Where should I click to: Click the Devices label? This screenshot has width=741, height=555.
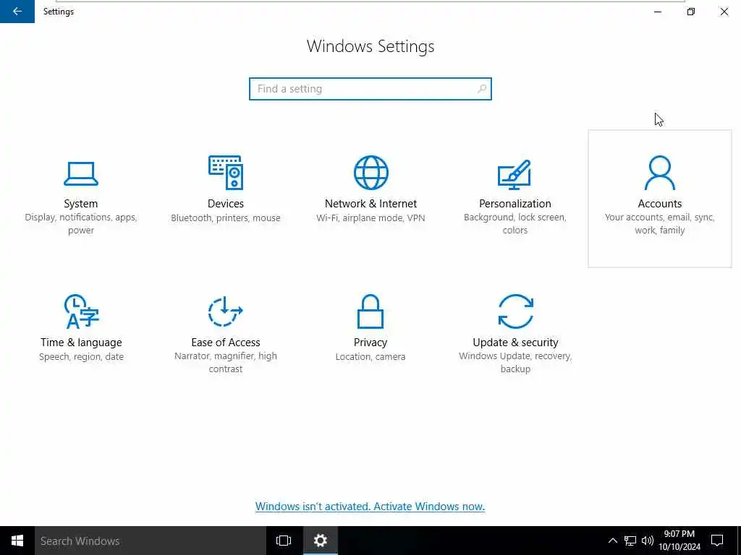[226, 203]
